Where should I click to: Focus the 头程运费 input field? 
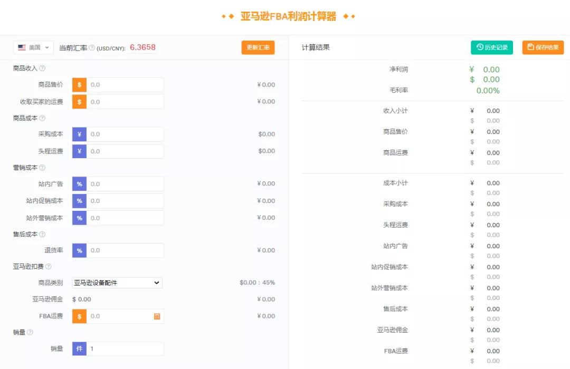point(125,151)
